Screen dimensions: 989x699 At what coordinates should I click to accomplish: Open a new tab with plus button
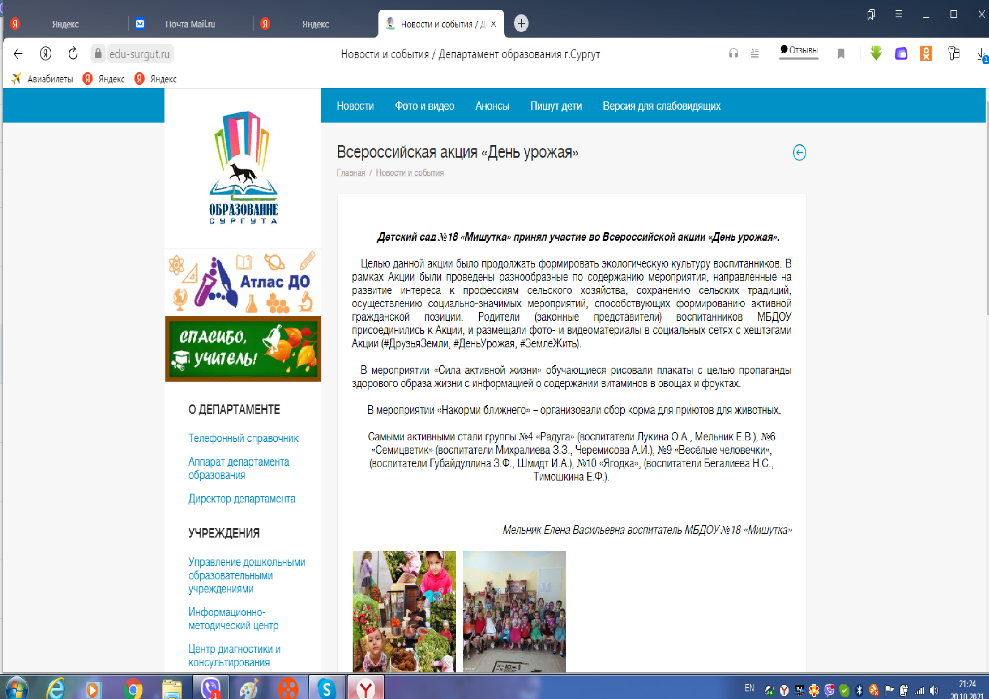tap(521, 23)
